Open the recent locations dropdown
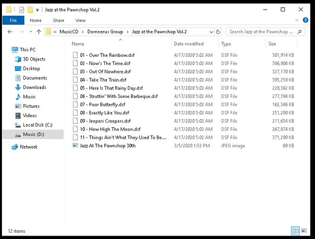315x239 pixels. coord(31,32)
